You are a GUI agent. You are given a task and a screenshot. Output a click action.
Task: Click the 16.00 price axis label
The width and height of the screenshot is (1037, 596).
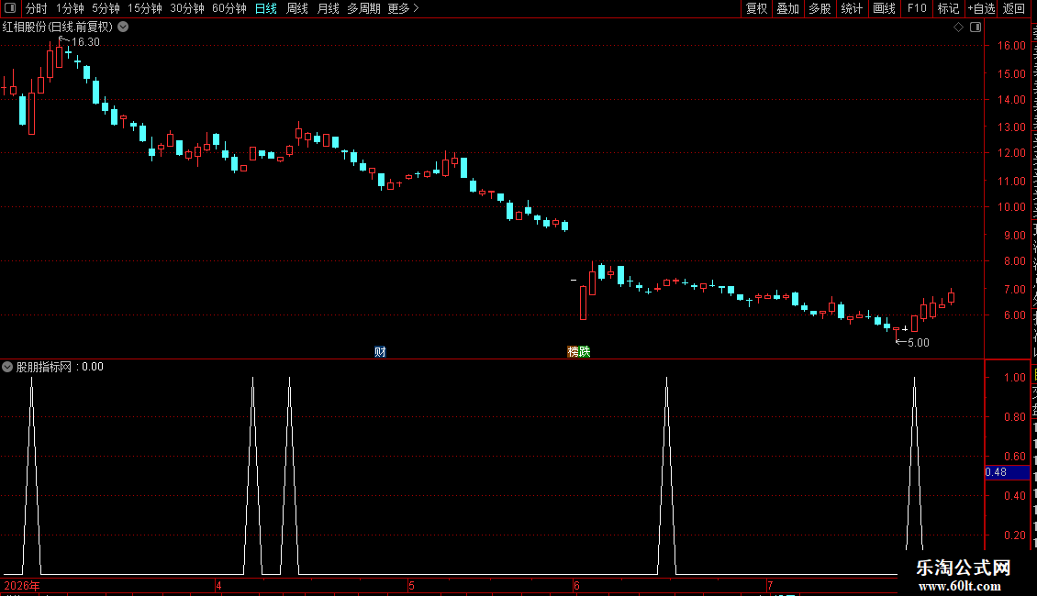(x=1011, y=46)
